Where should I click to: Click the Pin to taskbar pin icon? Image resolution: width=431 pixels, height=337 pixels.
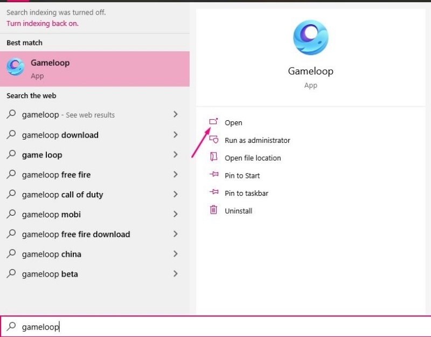[x=214, y=192]
